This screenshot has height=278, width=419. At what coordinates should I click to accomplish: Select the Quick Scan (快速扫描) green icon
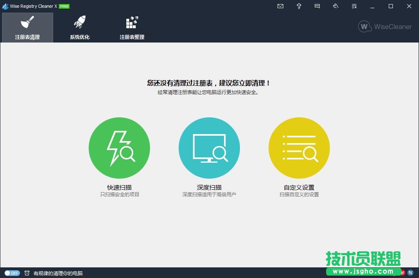click(119, 148)
